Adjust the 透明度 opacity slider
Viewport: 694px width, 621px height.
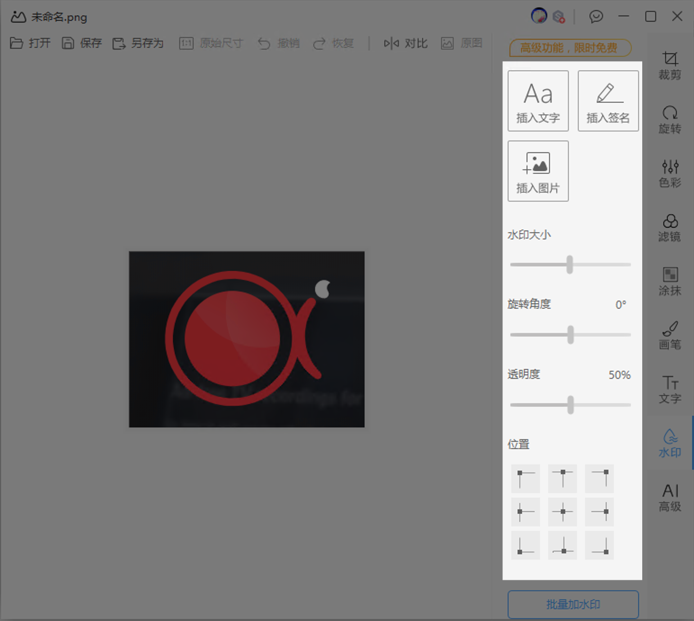tap(570, 405)
